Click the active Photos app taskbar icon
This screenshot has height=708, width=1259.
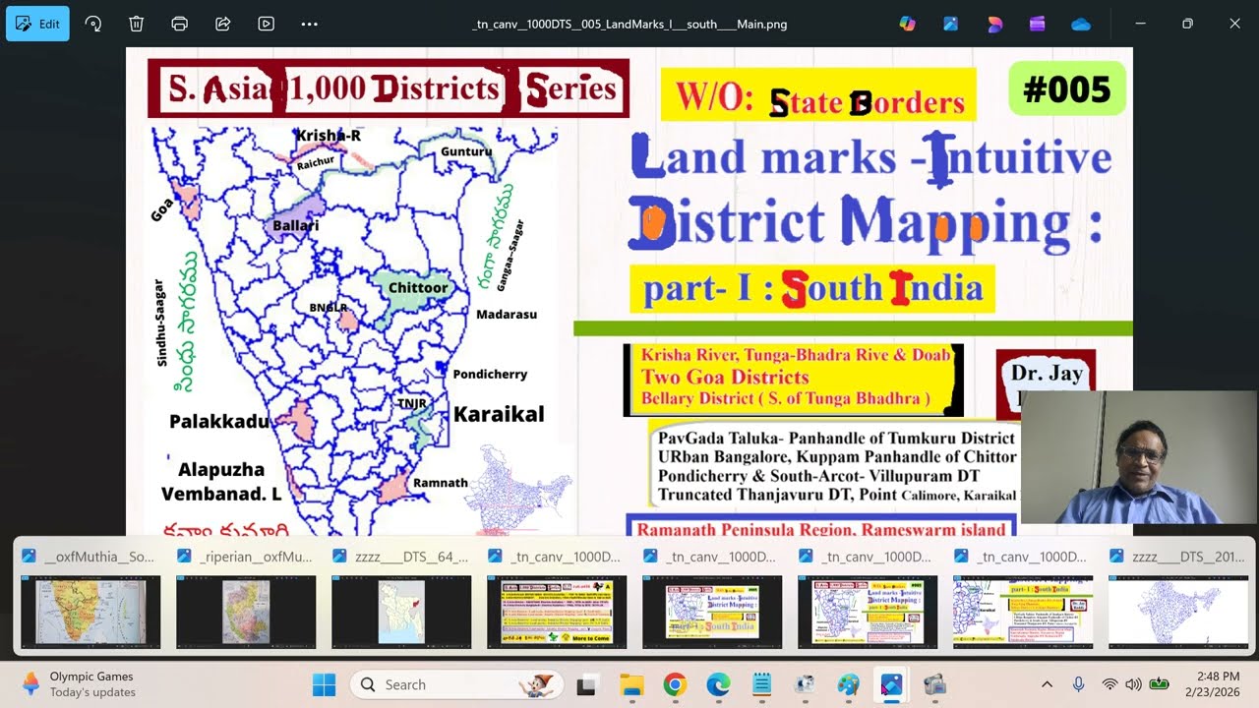(x=890, y=684)
